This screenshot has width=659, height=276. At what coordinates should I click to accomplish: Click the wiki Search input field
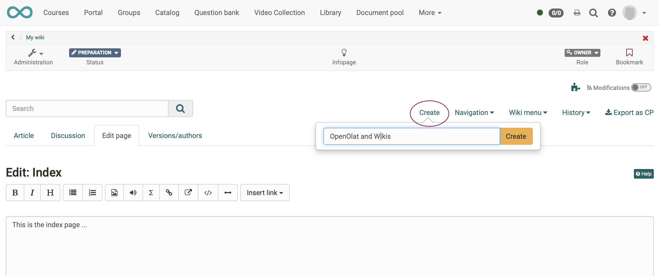pos(87,108)
